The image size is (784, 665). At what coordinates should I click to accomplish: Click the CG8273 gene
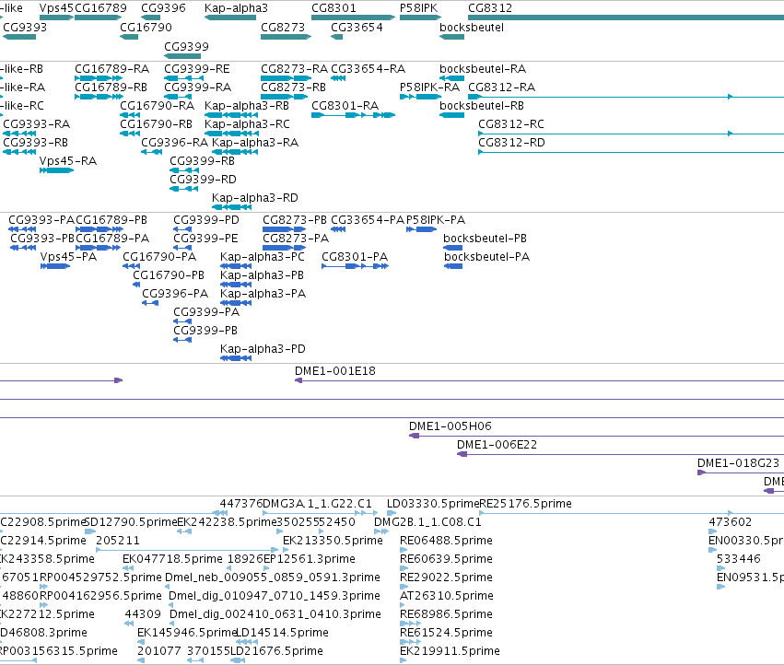coord(286,37)
